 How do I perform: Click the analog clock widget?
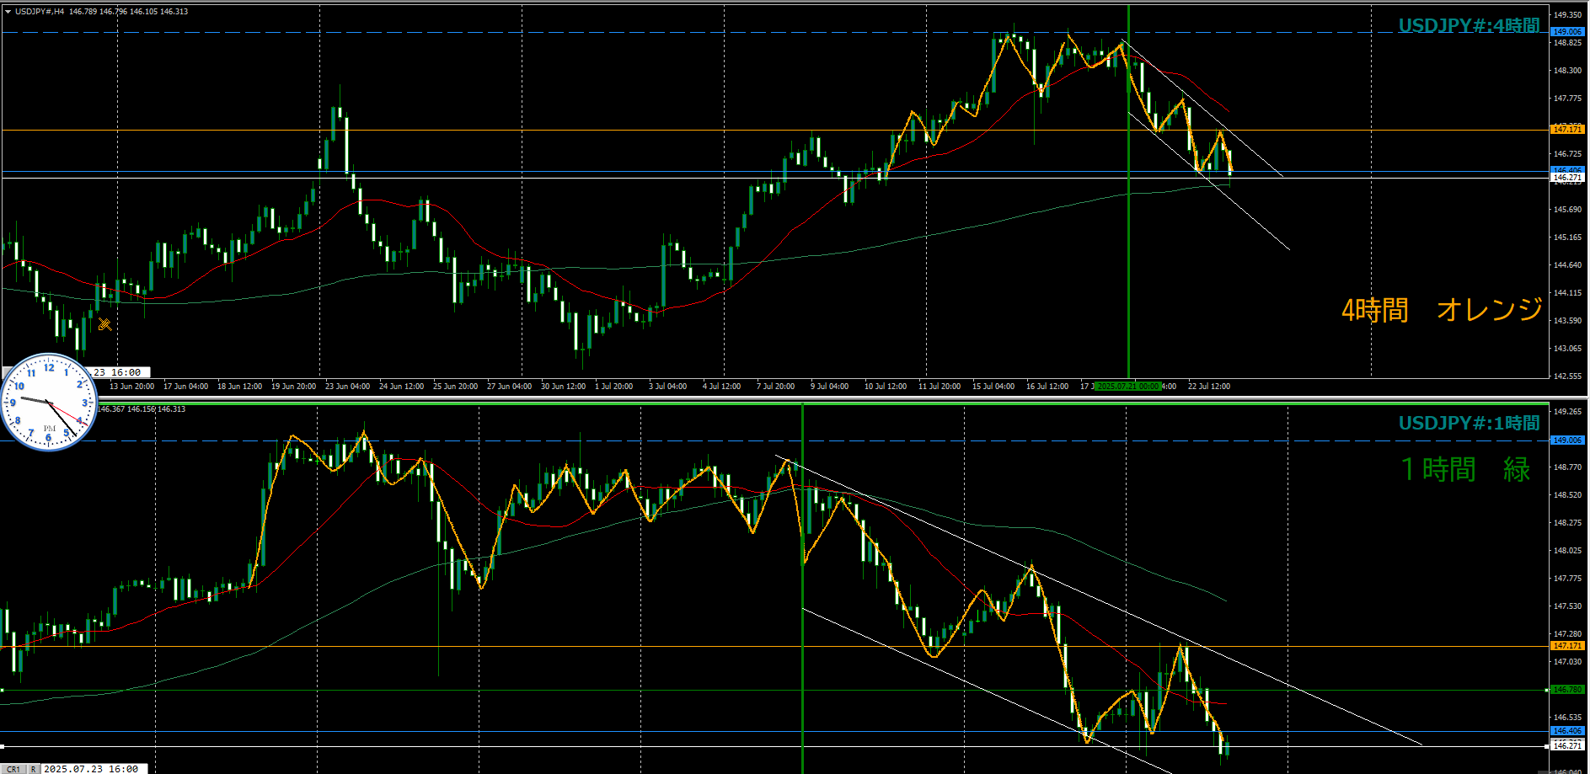[x=49, y=402]
